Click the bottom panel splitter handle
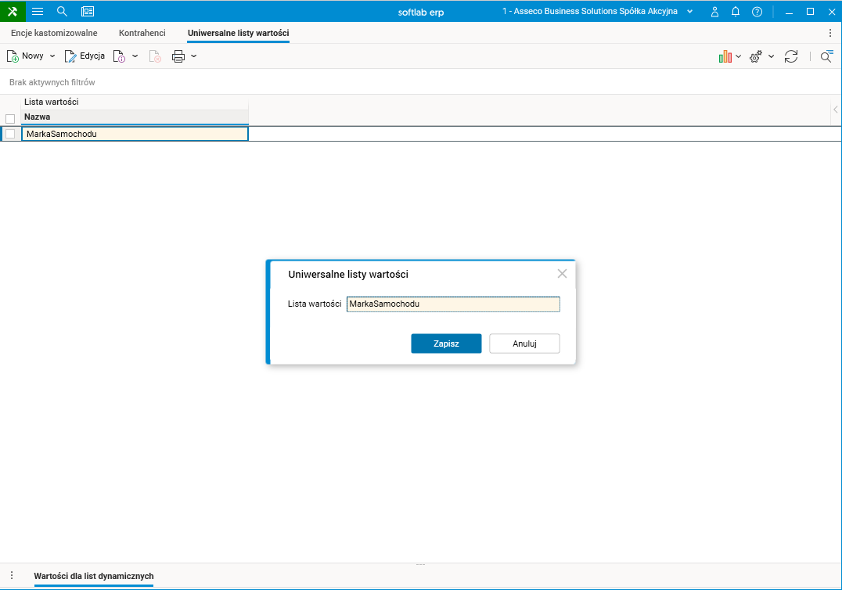Screen dimensions: 842x590 click(x=420, y=565)
